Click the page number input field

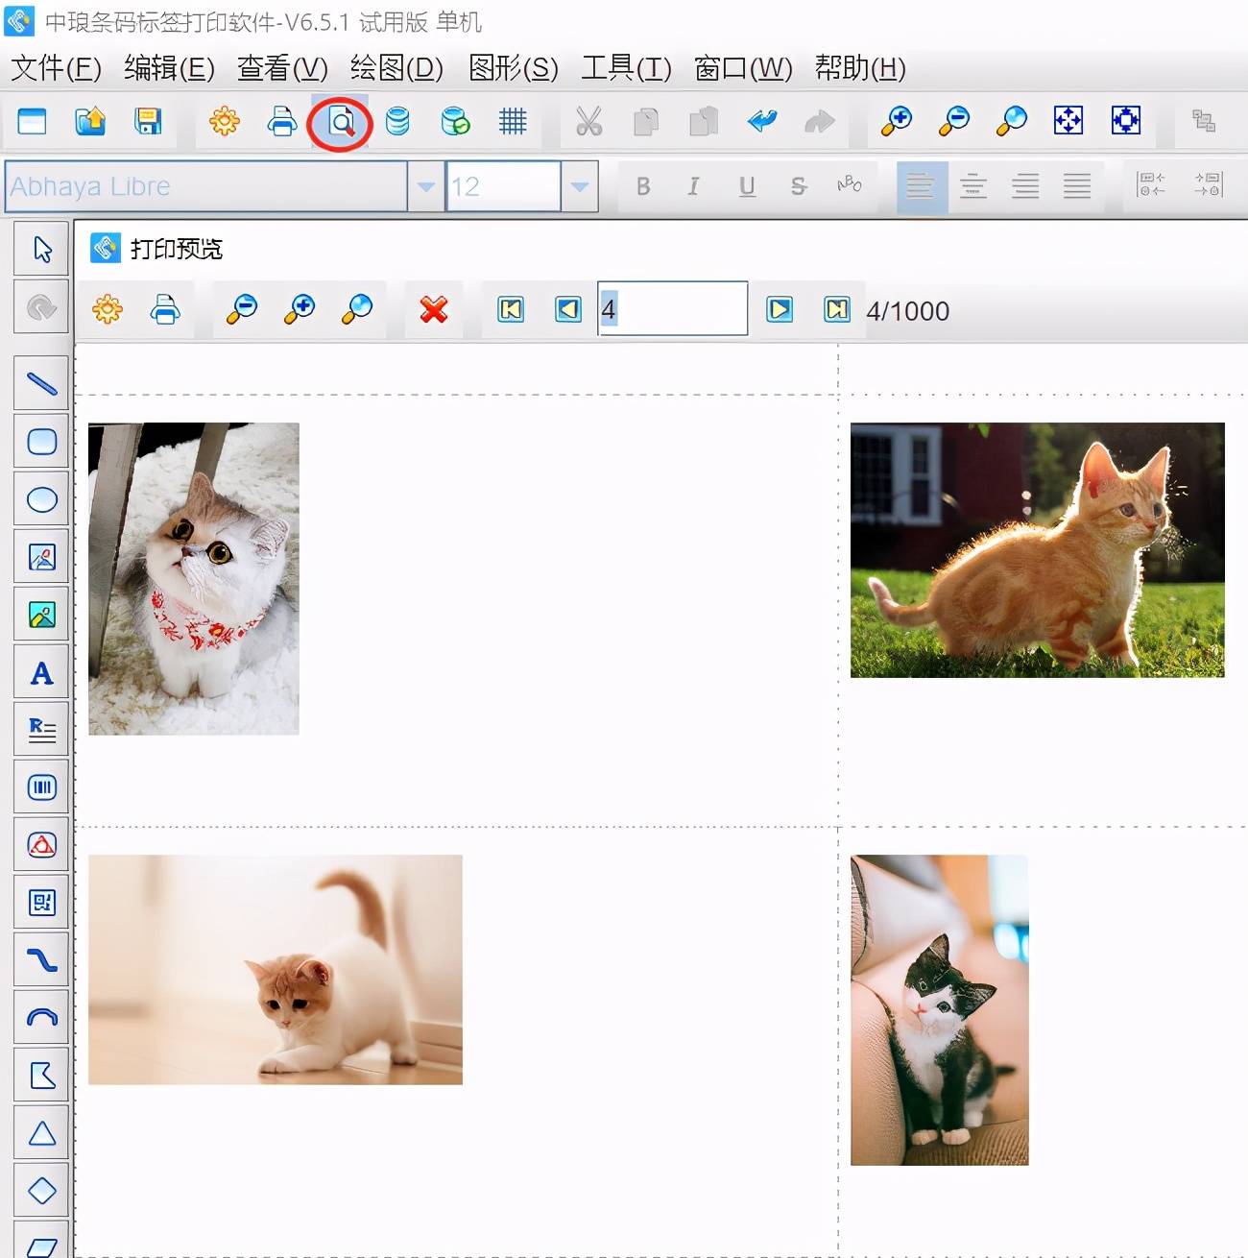click(x=672, y=309)
